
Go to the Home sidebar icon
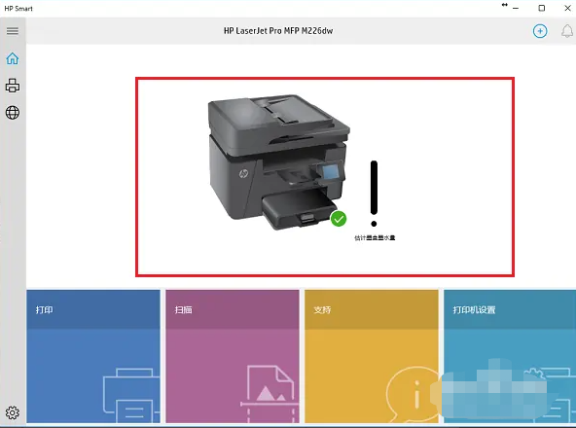13,58
